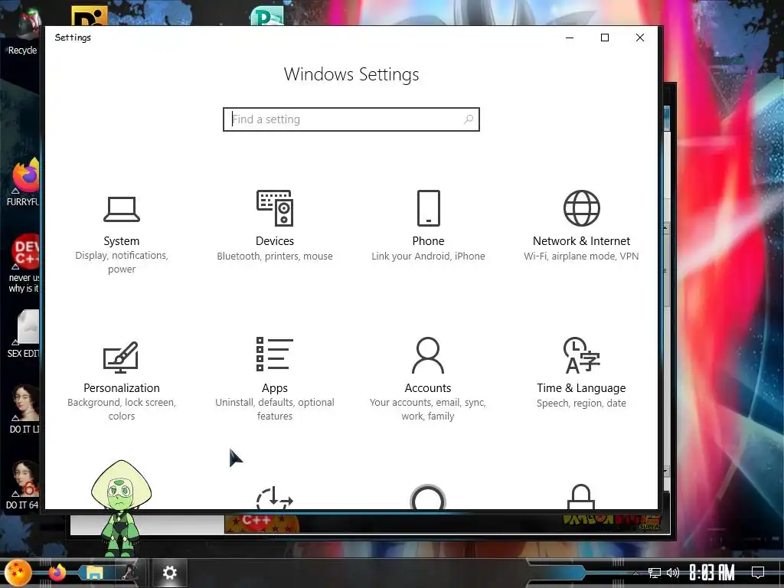Click 'Uninstall, defaults, optional features' text

pos(275,409)
